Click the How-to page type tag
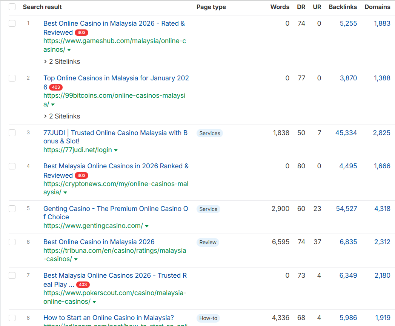395x326 pixels. click(208, 318)
